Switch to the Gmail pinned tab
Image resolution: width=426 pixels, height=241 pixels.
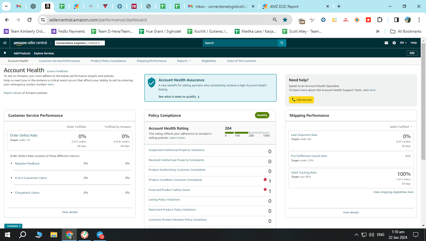point(19,6)
